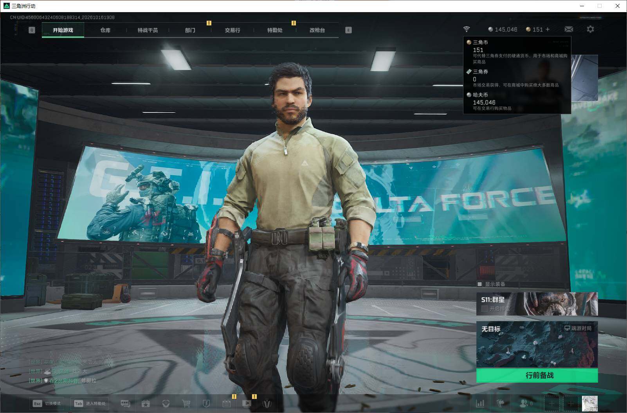627x413 pixels.
Task: Open the S11:群星 season banner
Action: [x=537, y=304]
